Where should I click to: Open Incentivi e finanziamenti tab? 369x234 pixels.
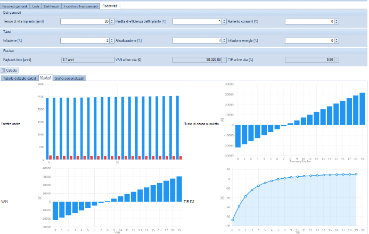pyautogui.click(x=81, y=5)
